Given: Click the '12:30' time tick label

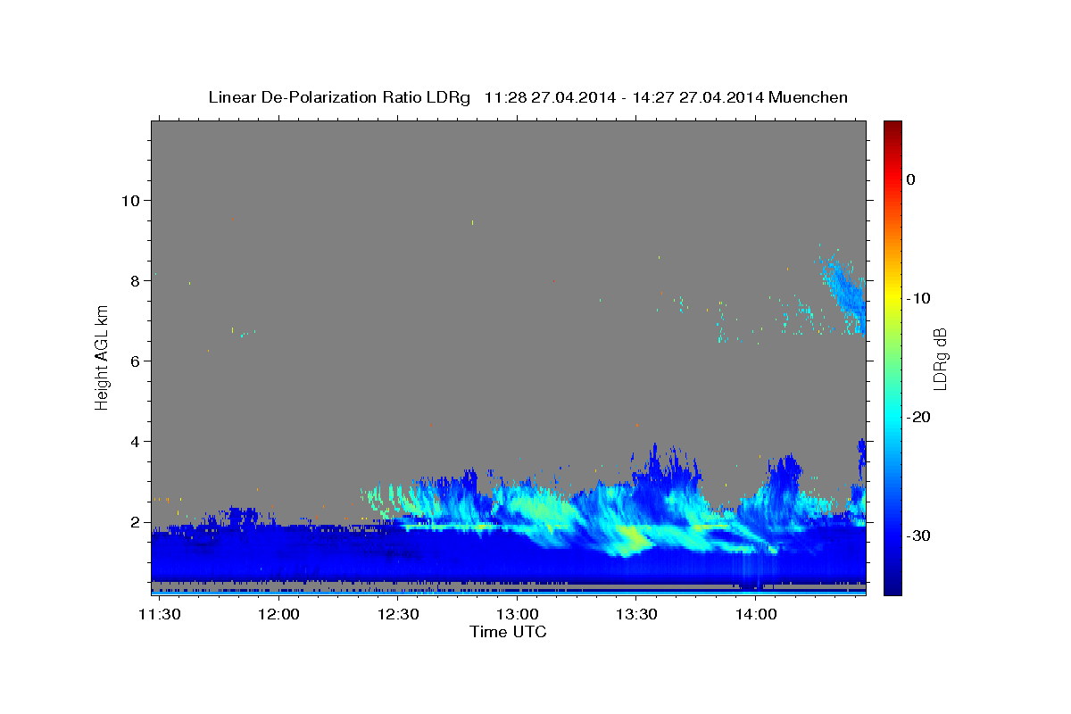Looking at the screenshot, I should coord(398,615).
